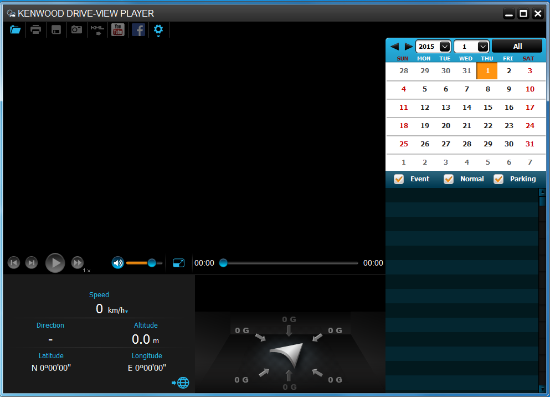Select January 31 in calendar

coord(530,144)
